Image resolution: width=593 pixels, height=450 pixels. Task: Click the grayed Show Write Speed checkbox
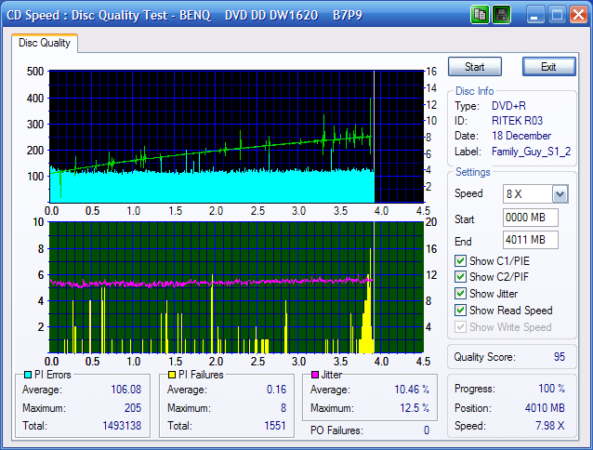click(460, 326)
